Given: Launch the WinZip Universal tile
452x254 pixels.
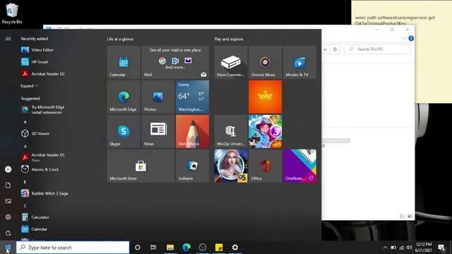Looking at the screenshot, I should click(x=231, y=131).
